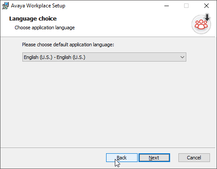217x169 pixels.
Task: Click the Choose application language subtitle
Action: 45,28
